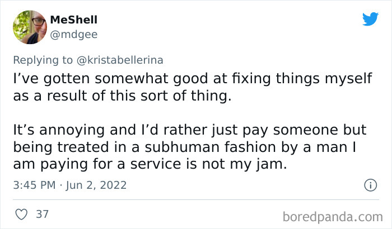
Task: Click the MeShell display name
Action: [x=73, y=20]
